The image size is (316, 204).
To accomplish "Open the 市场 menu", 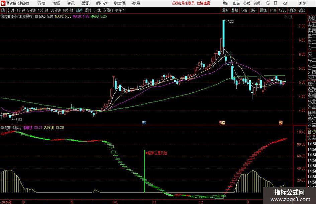I will (56, 3).
